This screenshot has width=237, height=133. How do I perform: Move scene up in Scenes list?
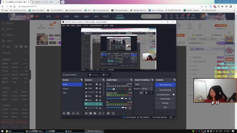[x=73, y=113]
